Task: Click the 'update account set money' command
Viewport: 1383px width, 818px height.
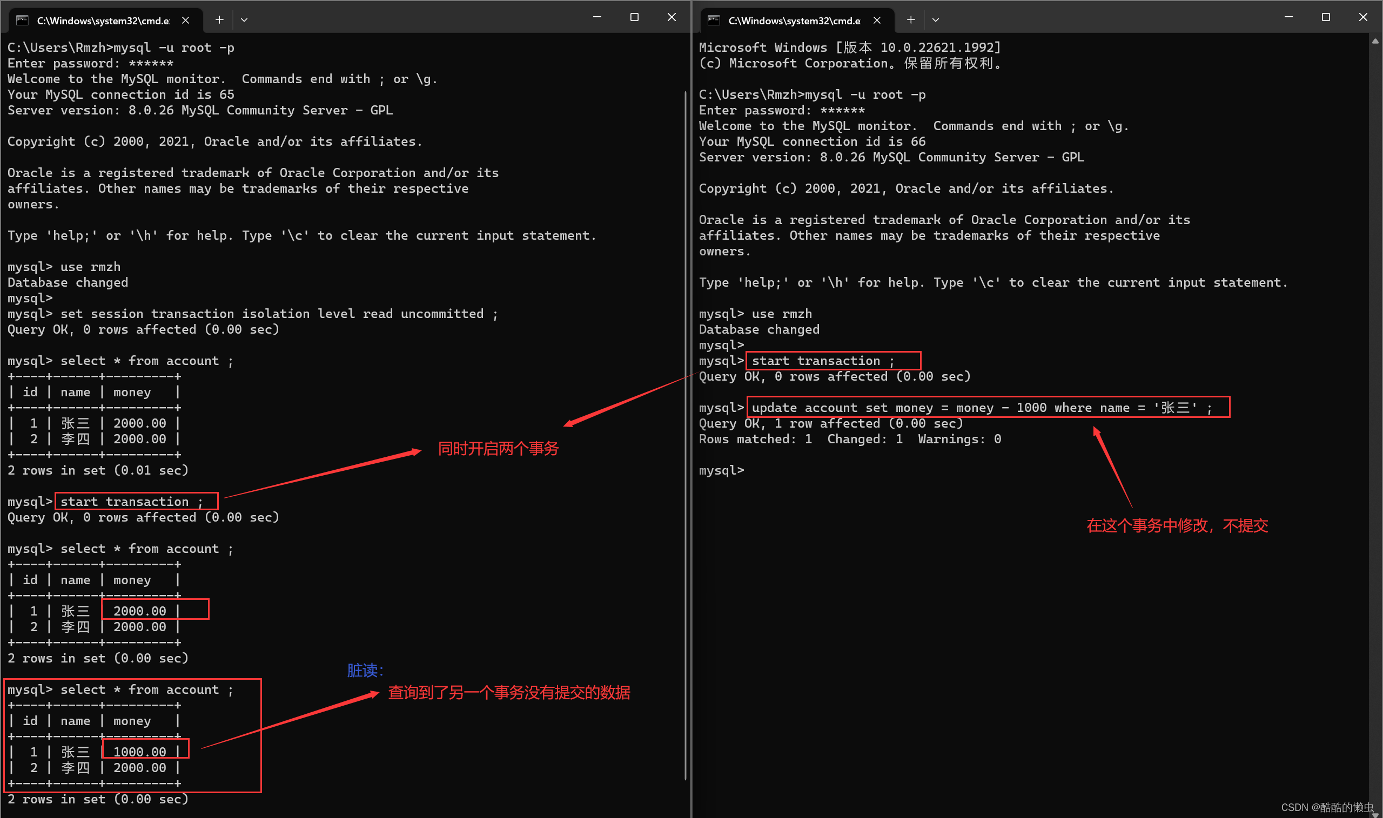Action: coord(982,408)
